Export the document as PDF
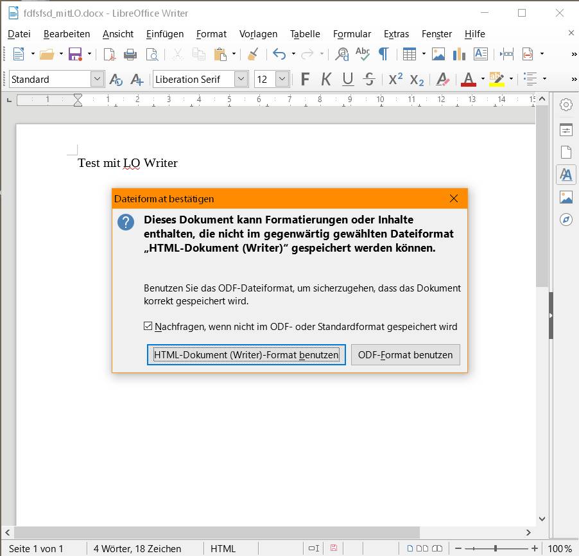This screenshot has width=579, height=556. (108, 55)
